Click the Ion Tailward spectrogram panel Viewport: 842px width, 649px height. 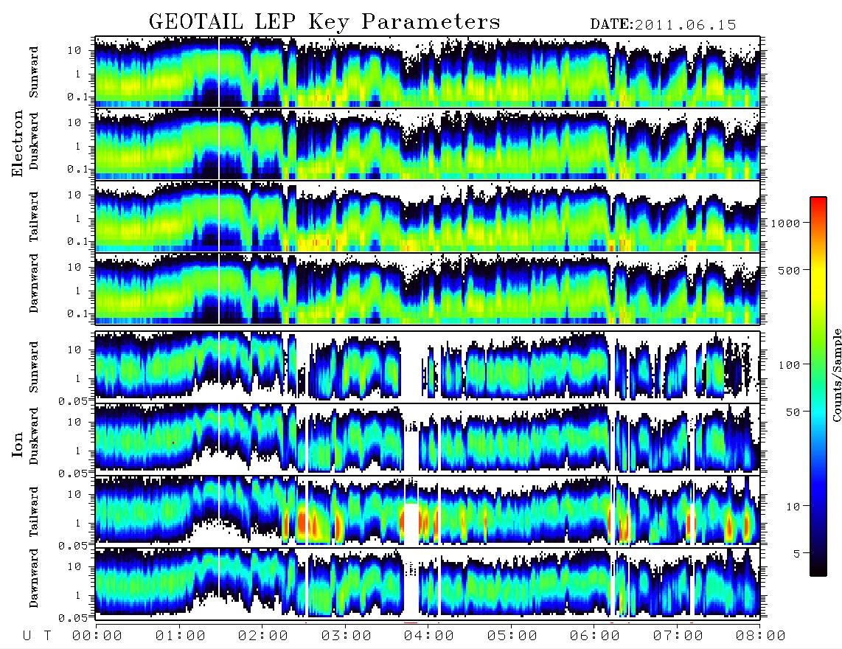(428, 511)
